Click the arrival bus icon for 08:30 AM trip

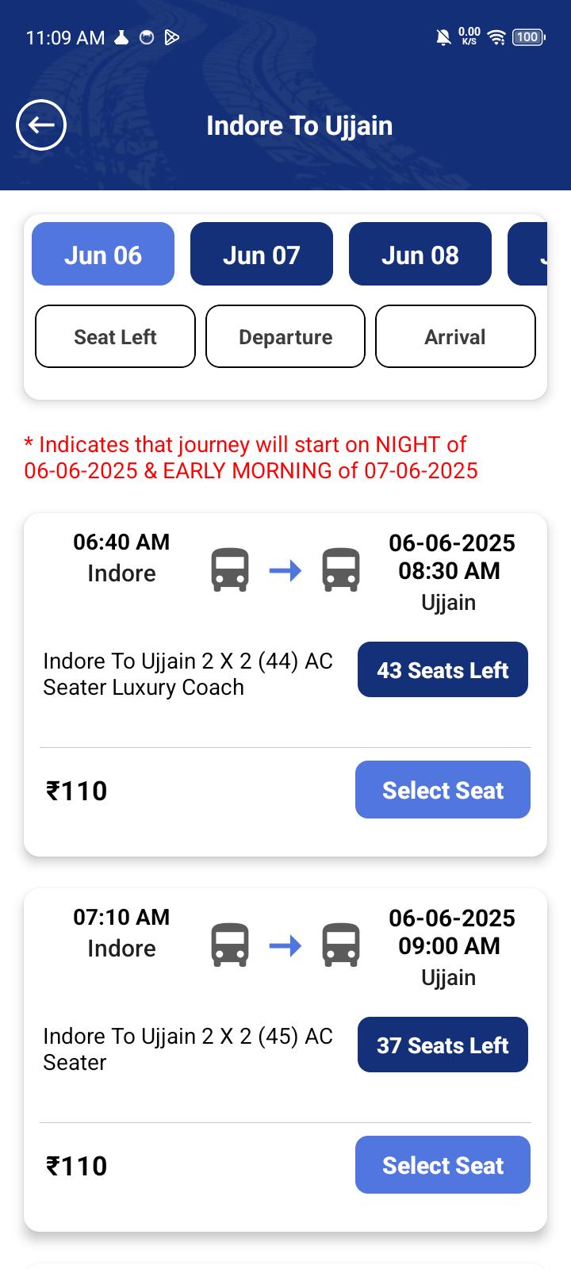click(x=341, y=570)
